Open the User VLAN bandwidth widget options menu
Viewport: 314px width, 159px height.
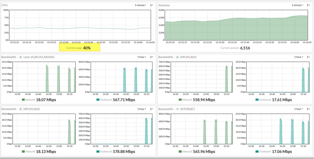click(x=151, y=57)
